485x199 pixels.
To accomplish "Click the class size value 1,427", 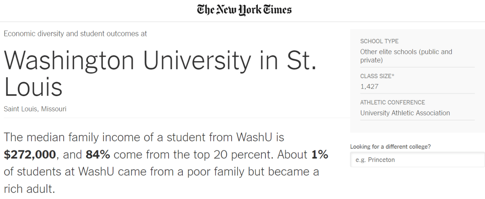I will tap(369, 87).
